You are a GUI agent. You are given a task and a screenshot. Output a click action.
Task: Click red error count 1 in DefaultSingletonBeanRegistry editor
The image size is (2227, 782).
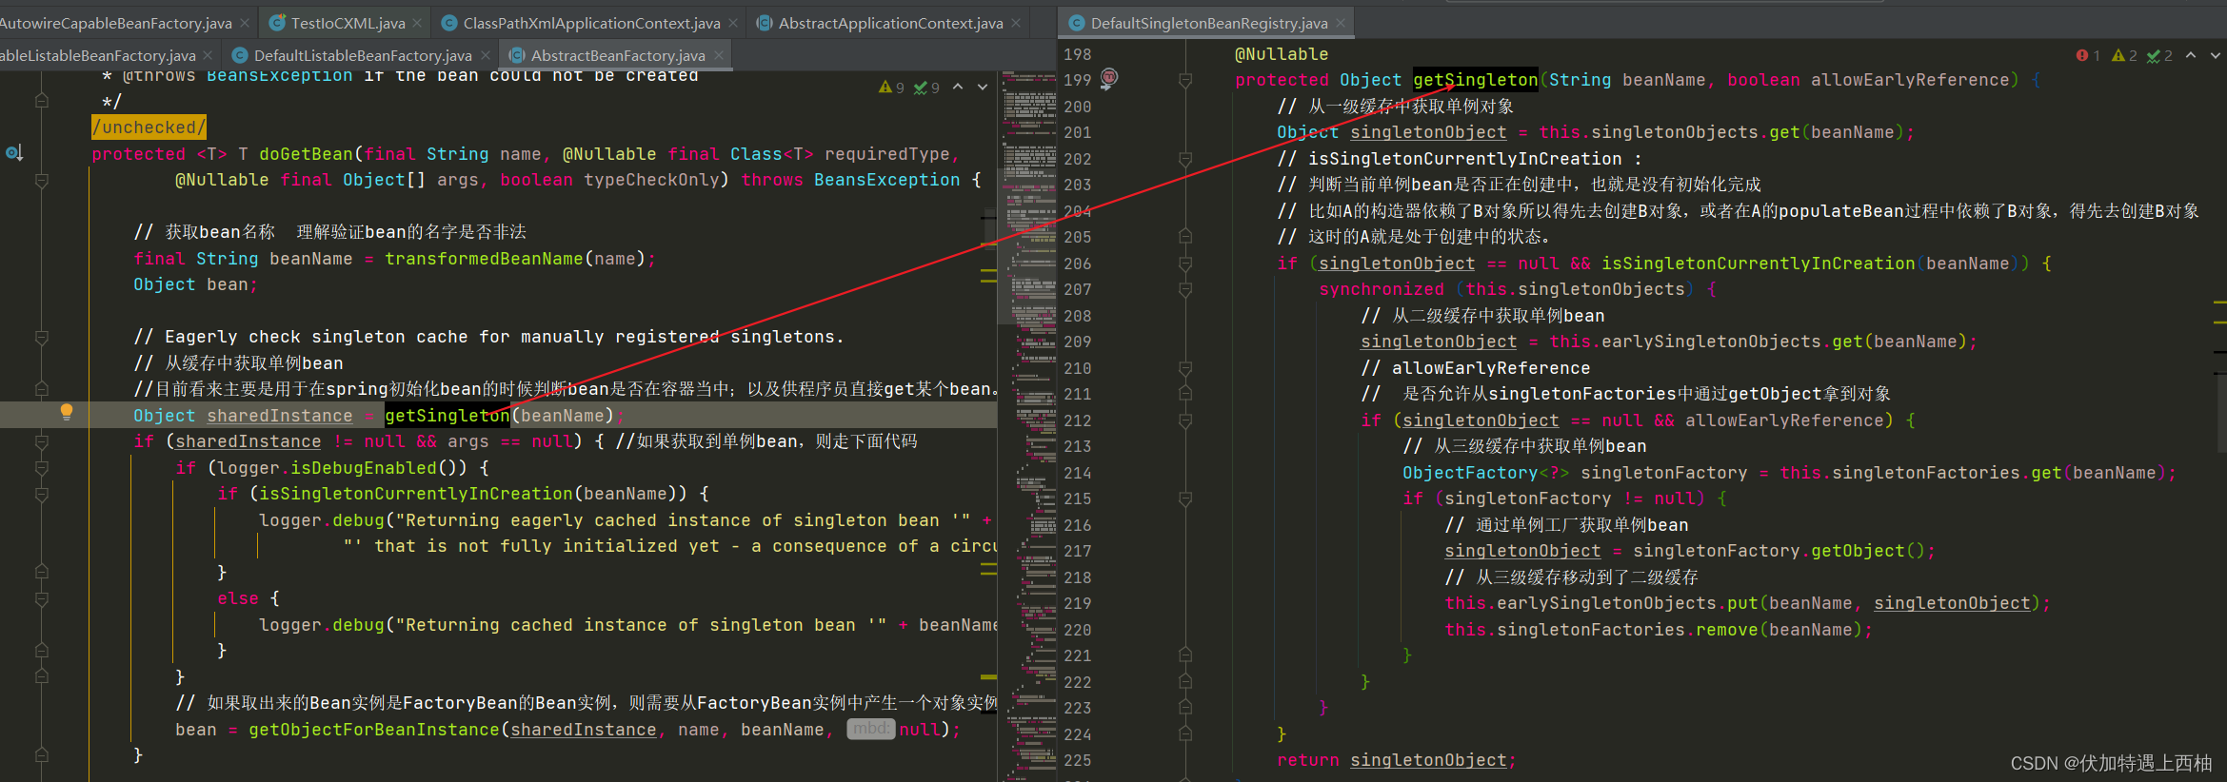coord(2088,56)
